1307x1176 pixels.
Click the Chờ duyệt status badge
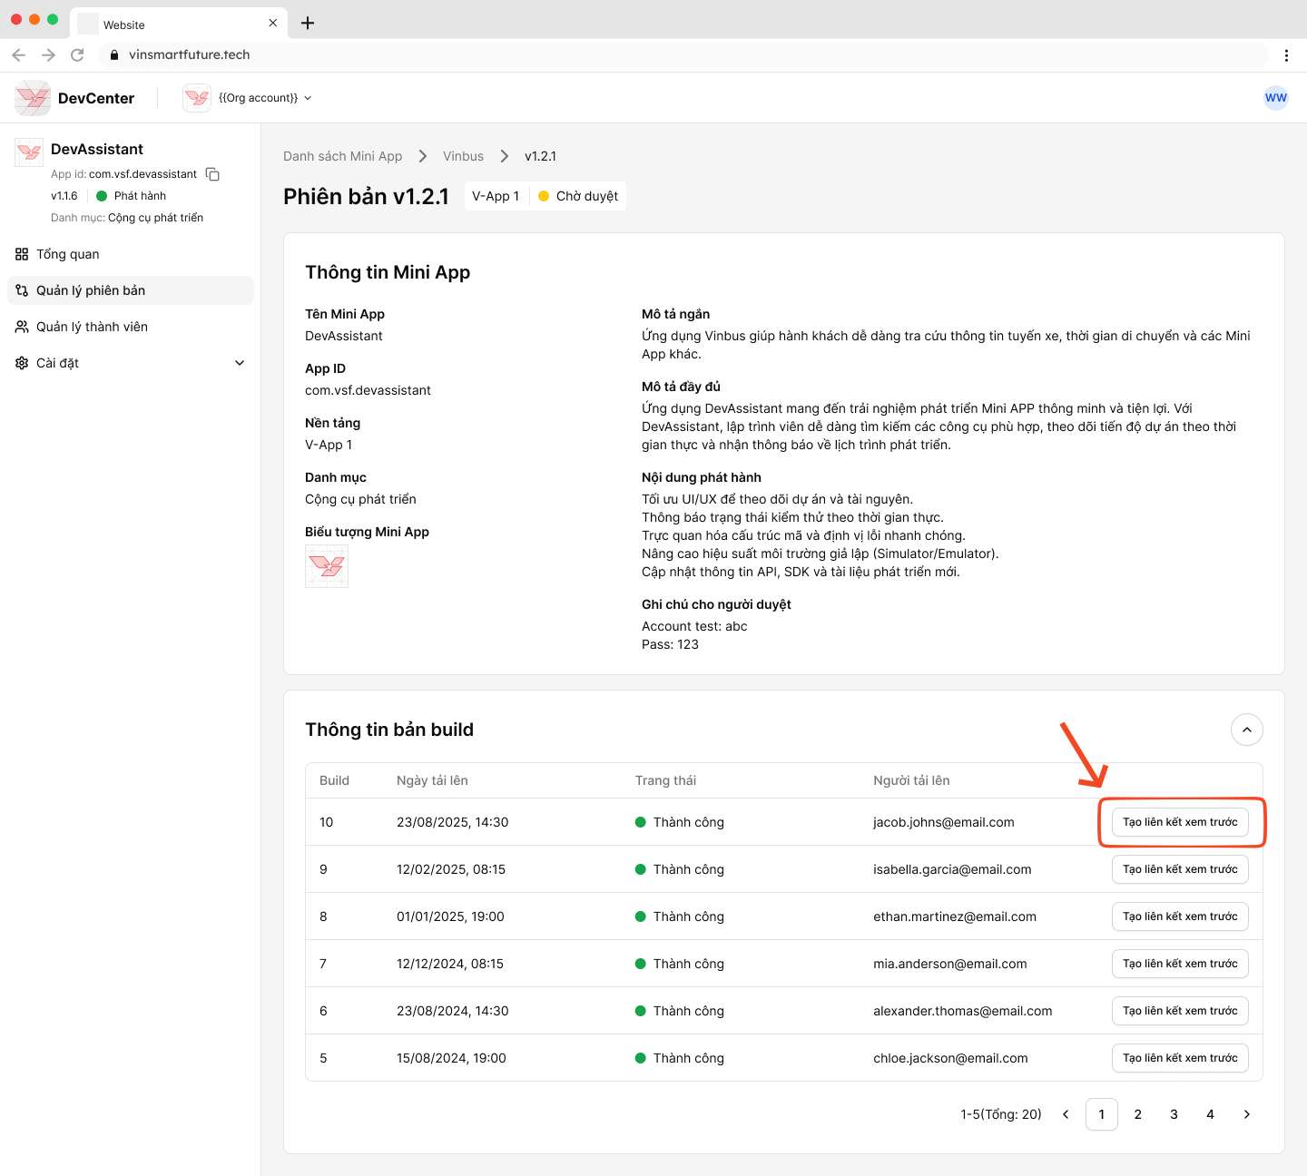578,196
